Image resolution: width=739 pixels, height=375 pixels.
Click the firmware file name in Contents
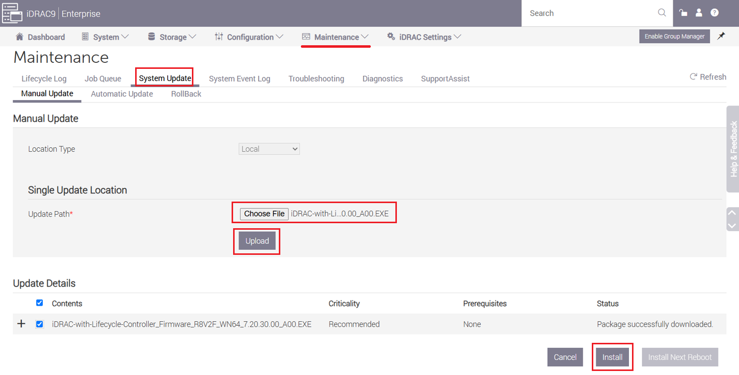point(182,324)
